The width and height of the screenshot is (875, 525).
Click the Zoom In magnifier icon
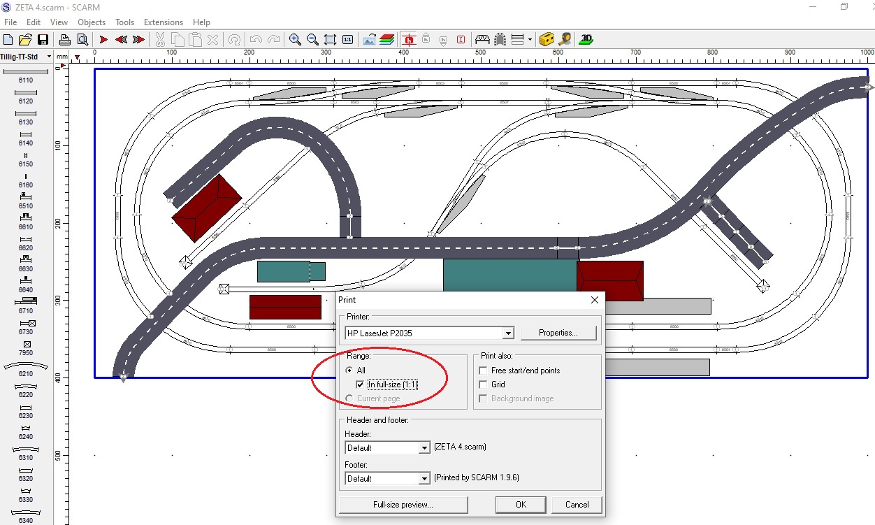[x=295, y=40]
